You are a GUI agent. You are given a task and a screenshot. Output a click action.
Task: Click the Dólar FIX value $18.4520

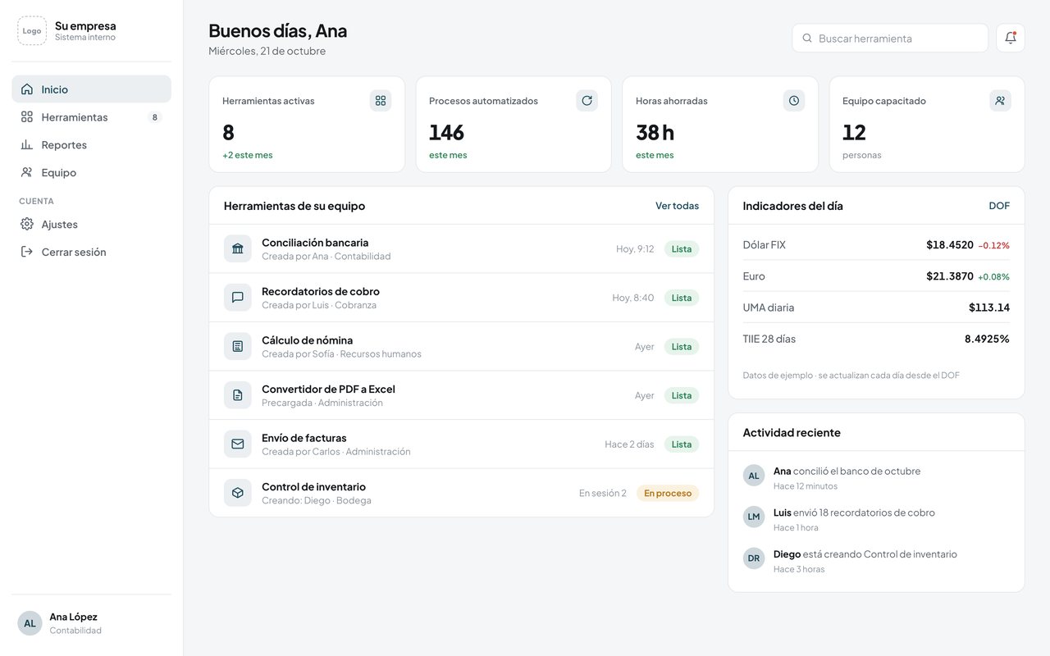coord(950,245)
